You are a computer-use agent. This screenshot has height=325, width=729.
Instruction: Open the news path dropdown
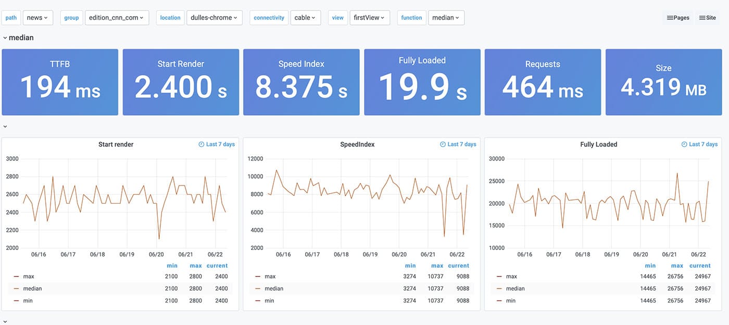coord(37,17)
